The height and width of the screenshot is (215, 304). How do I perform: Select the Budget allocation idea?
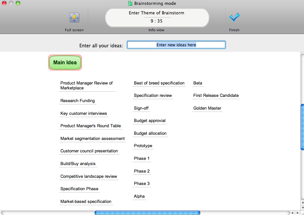click(150, 133)
